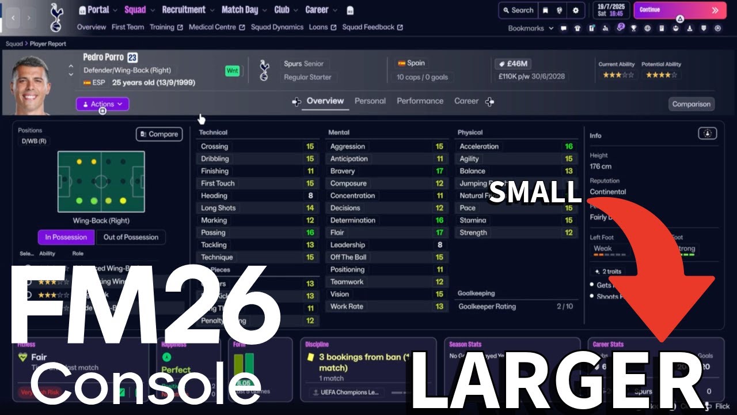Click the Spain nationality link
Image resolution: width=737 pixels, height=415 pixels.
[x=411, y=63]
